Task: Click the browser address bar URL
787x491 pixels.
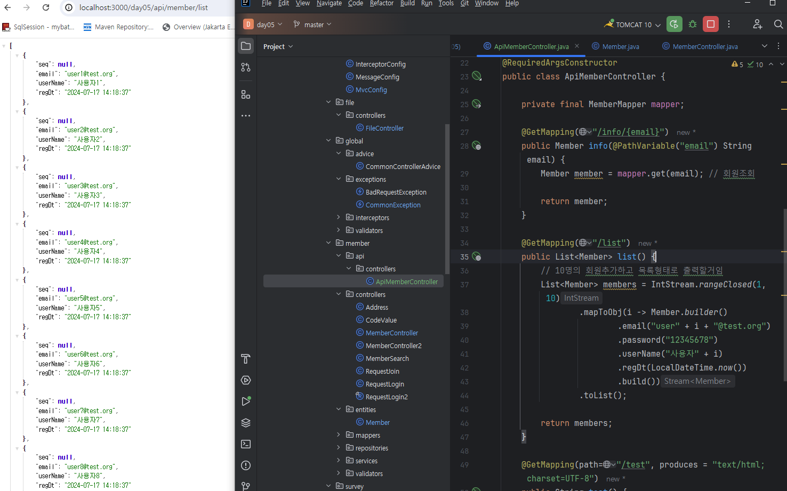Action: pos(143,7)
